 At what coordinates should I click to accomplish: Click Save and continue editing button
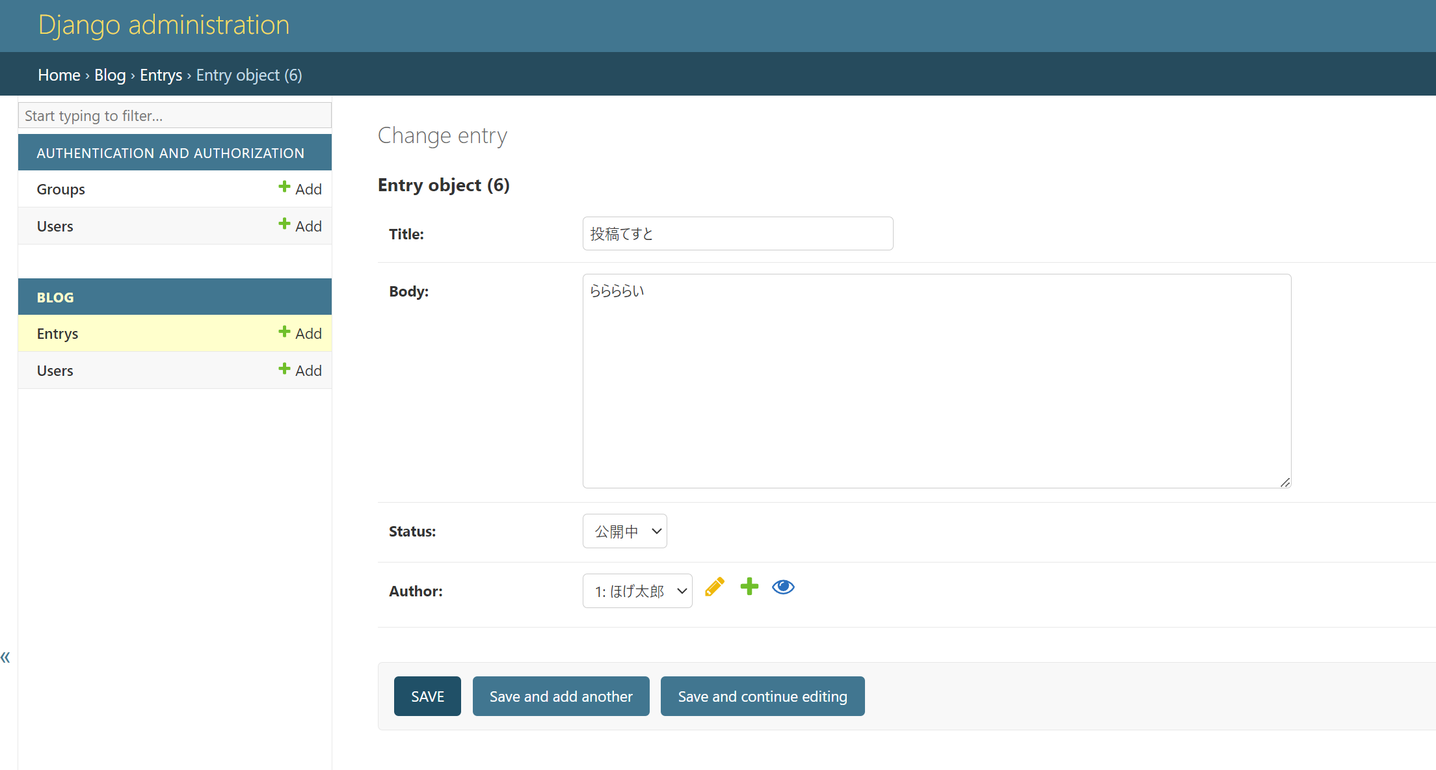click(763, 696)
